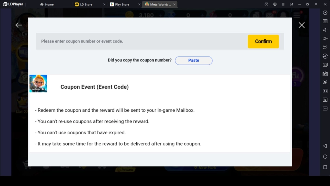Open the LDPlayer hamburger menu

pyautogui.click(x=283, y=4)
